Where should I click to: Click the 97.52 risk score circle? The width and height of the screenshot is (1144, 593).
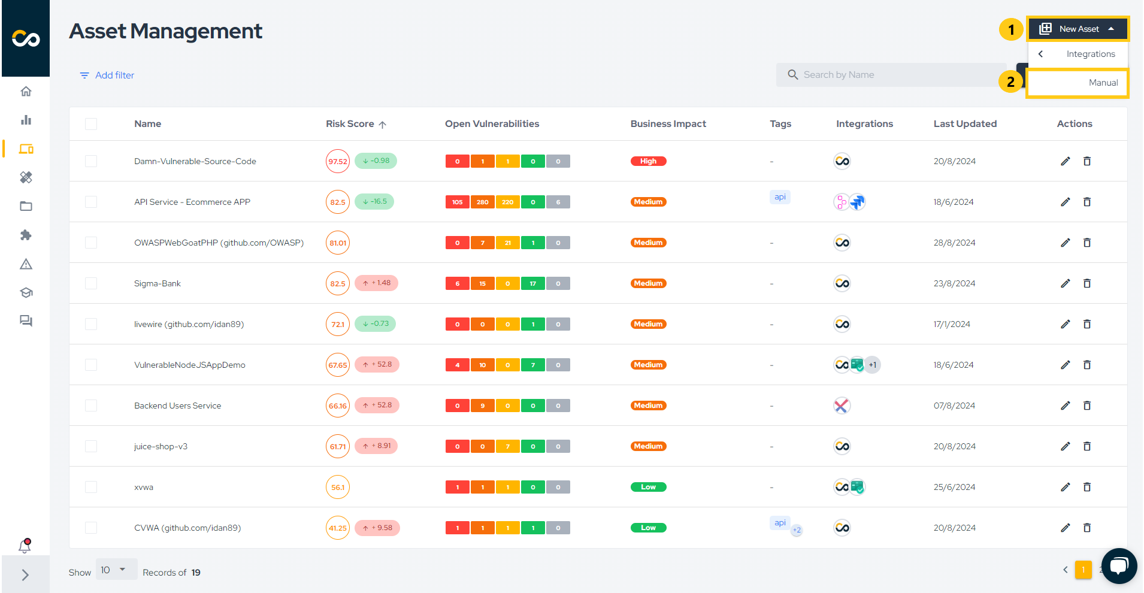click(x=338, y=161)
